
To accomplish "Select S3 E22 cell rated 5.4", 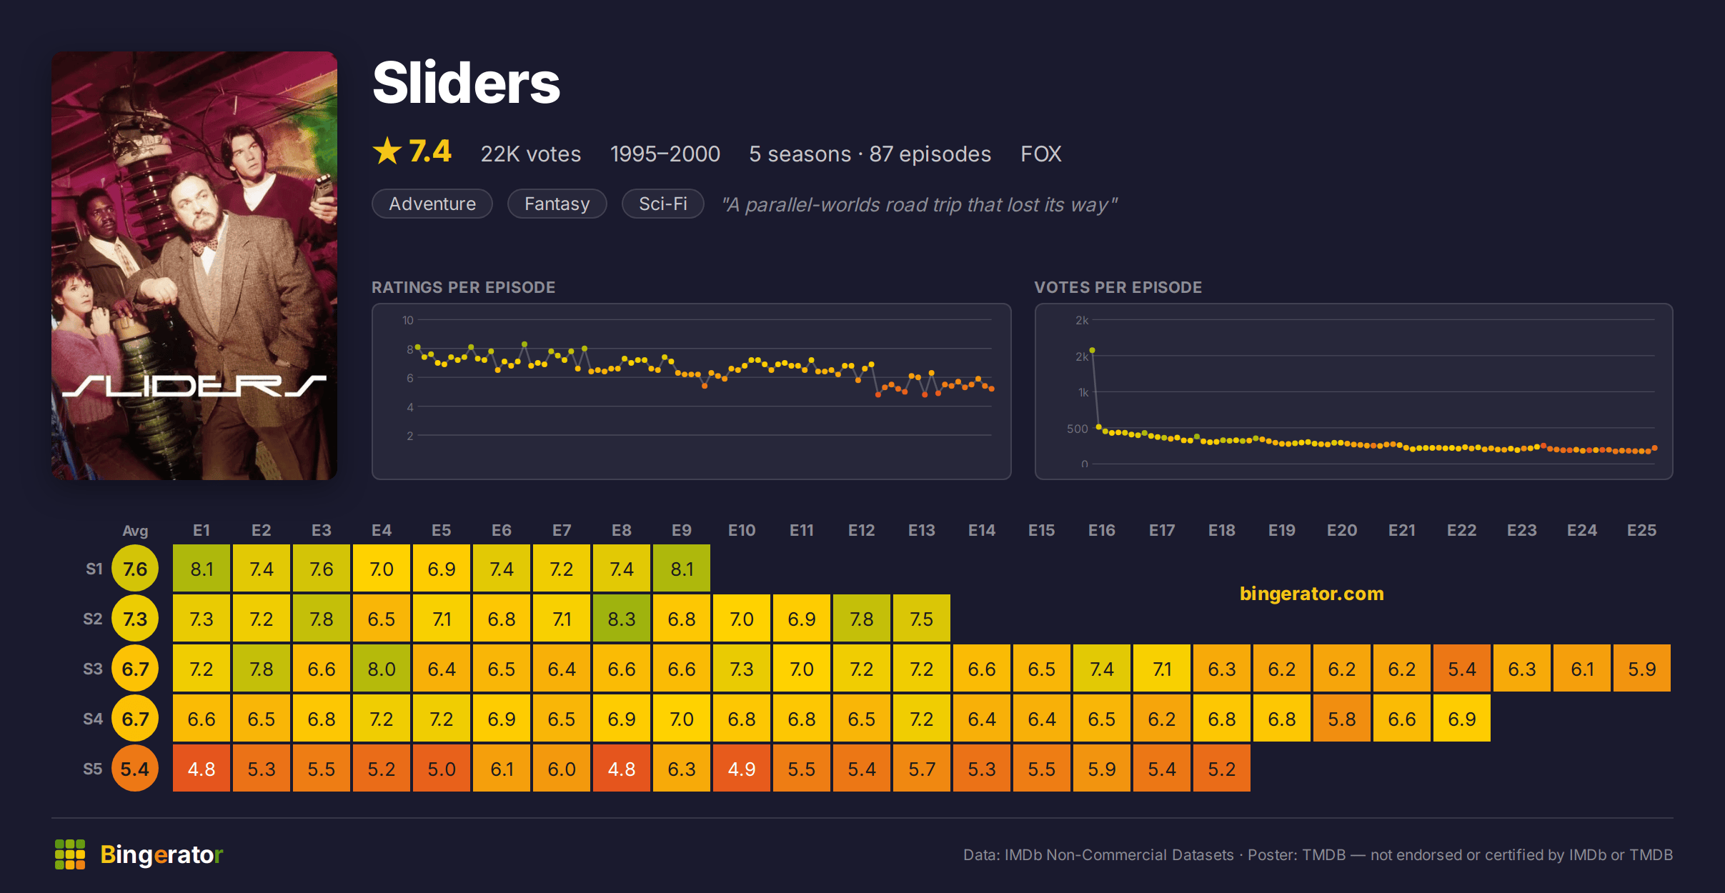I will point(1462,668).
